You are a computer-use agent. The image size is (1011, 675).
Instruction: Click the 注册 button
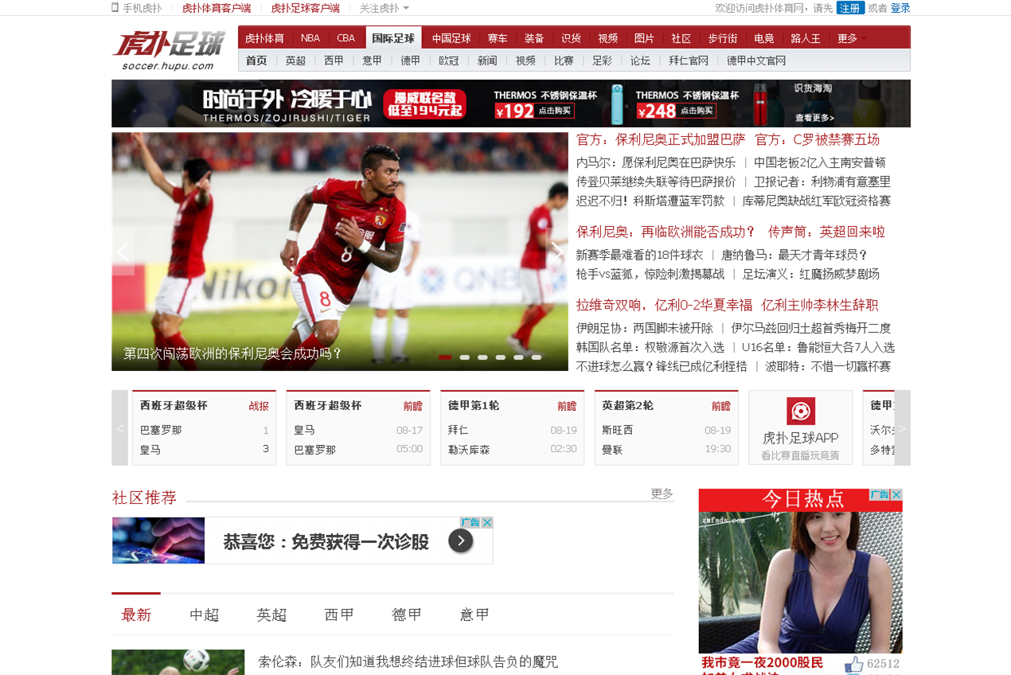click(x=850, y=8)
